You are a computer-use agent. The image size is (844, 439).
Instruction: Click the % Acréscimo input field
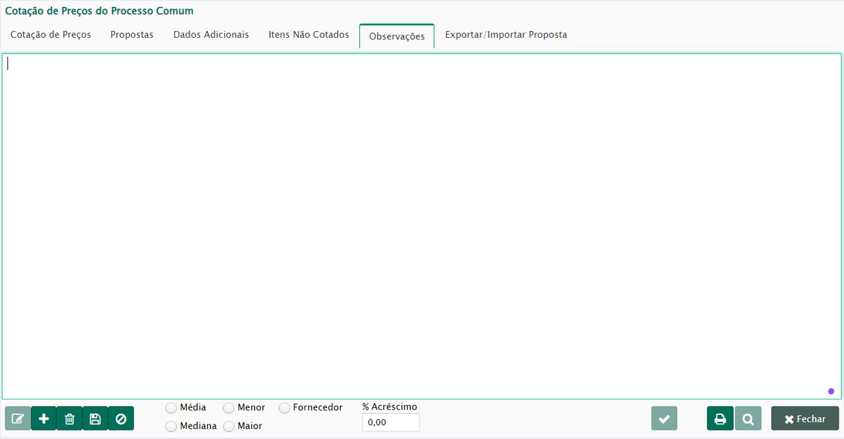[390, 423]
